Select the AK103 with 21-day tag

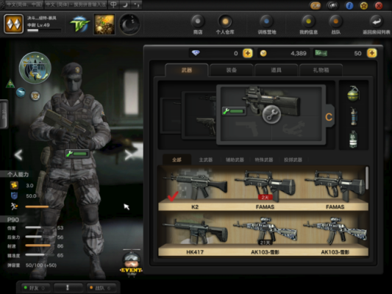[x=265, y=234]
